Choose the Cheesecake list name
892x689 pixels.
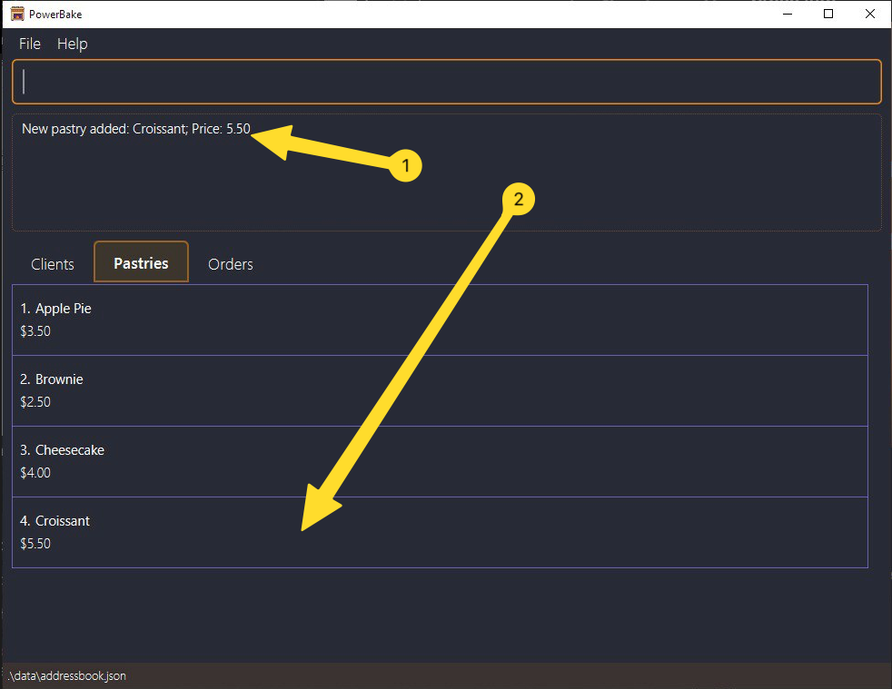70,450
